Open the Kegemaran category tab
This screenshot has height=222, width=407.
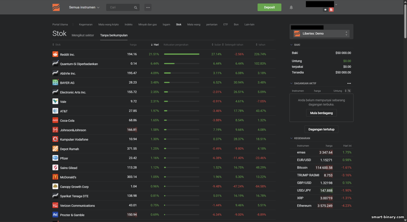click(86, 25)
